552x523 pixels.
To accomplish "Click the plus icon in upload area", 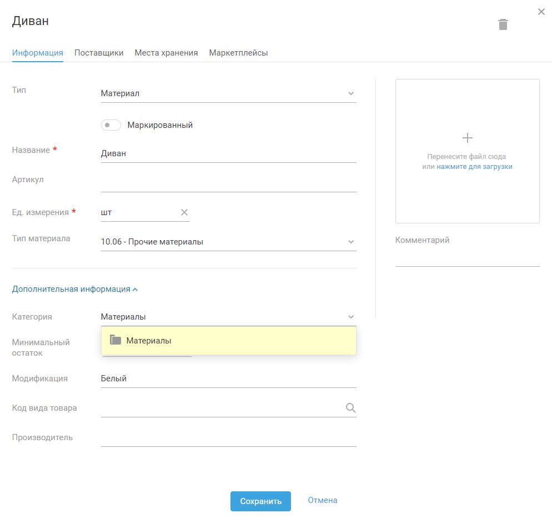I will 468,138.
